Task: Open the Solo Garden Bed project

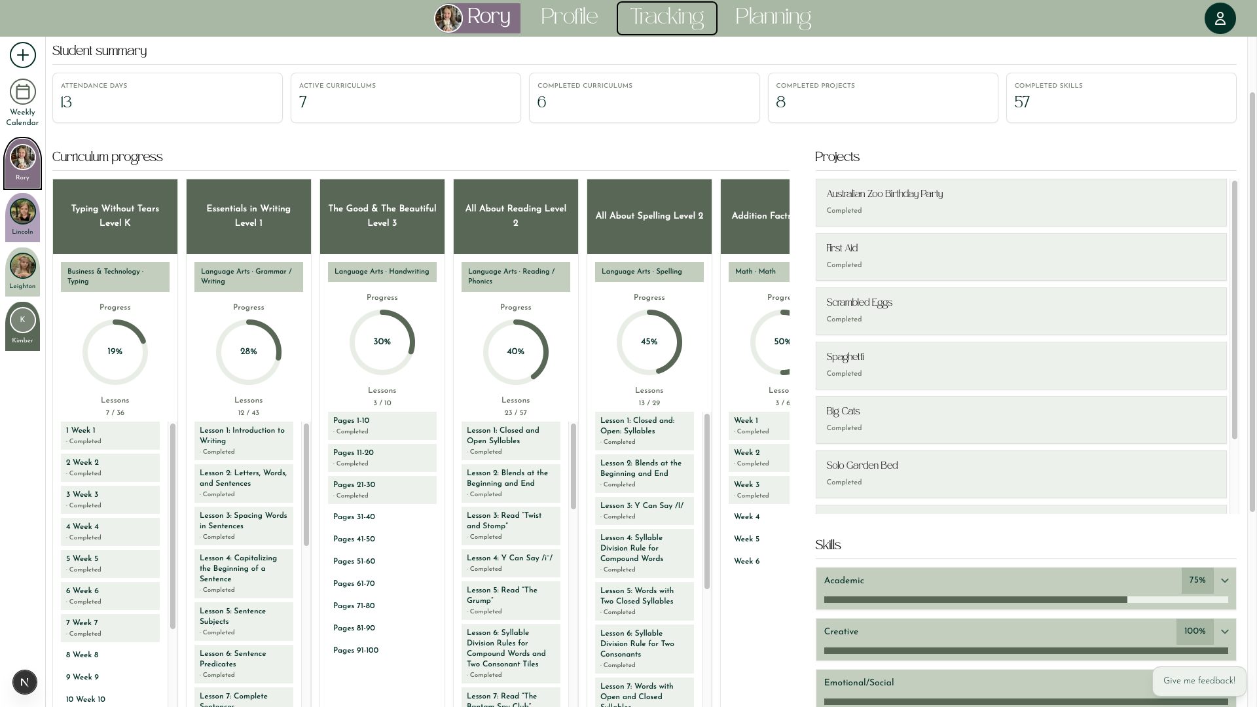Action: pyautogui.click(x=1021, y=474)
